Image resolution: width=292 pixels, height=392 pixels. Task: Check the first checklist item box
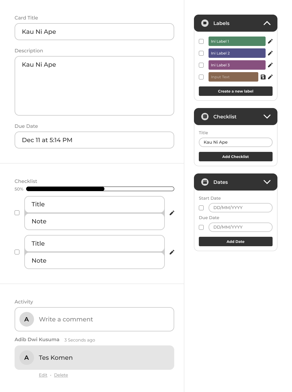point(17,213)
